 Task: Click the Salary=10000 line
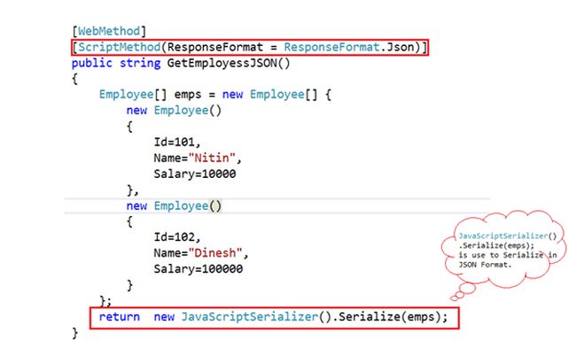(x=195, y=174)
